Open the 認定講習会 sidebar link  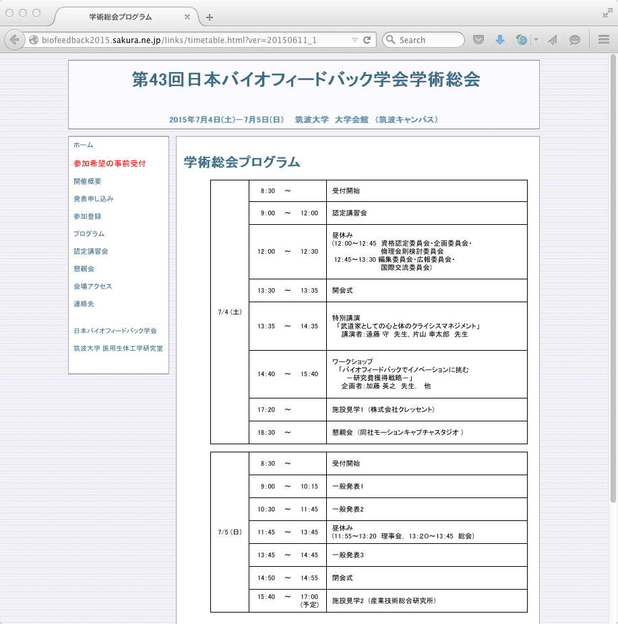[90, 251]
